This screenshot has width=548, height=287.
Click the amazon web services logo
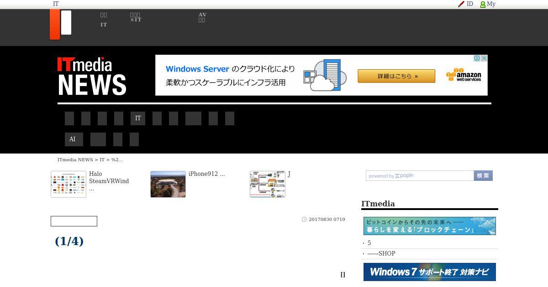click(x=464, y=75)
